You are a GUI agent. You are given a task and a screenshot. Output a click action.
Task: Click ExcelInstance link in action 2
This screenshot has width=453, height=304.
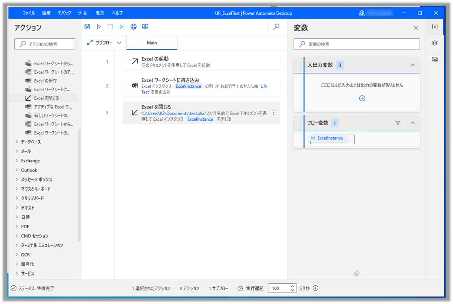pyautogui.click(x=188, y=86)
